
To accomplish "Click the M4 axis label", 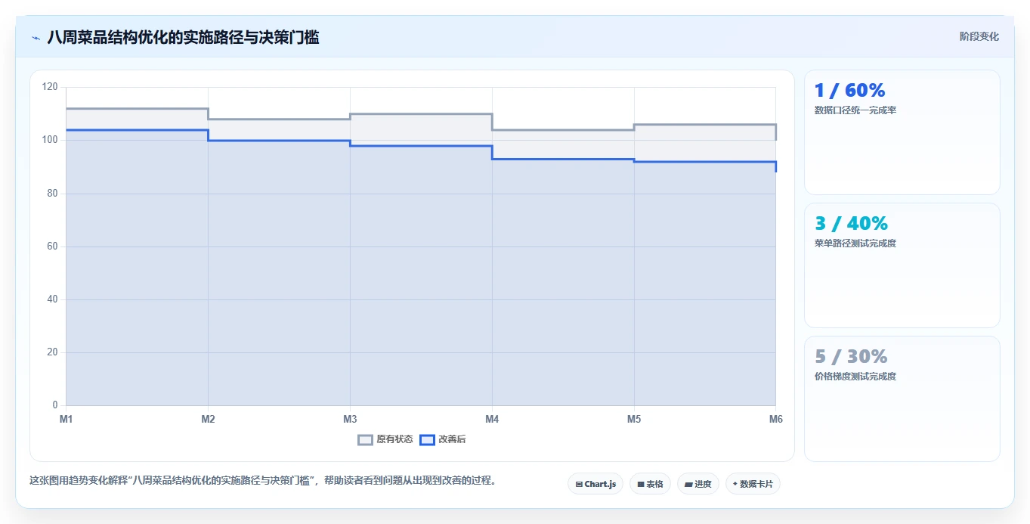I will [492, 419].
